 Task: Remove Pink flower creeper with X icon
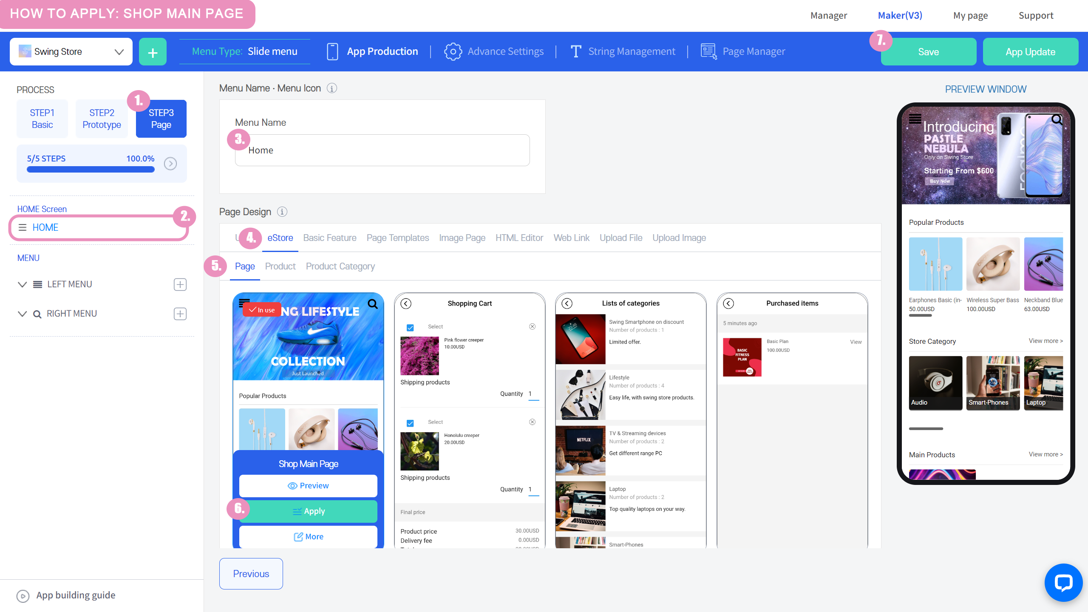click(532, 326)
